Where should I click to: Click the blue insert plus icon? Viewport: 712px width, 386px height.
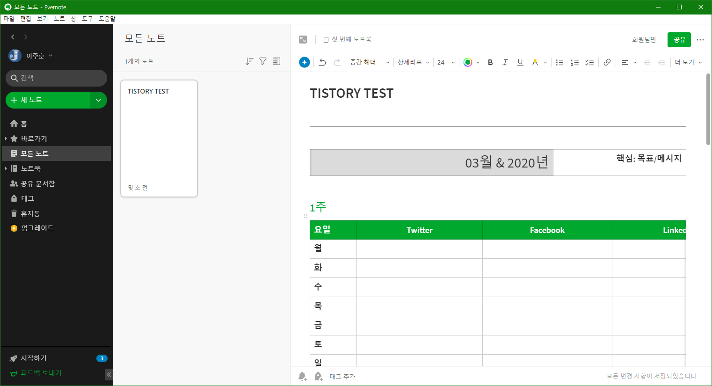(304, 62)
